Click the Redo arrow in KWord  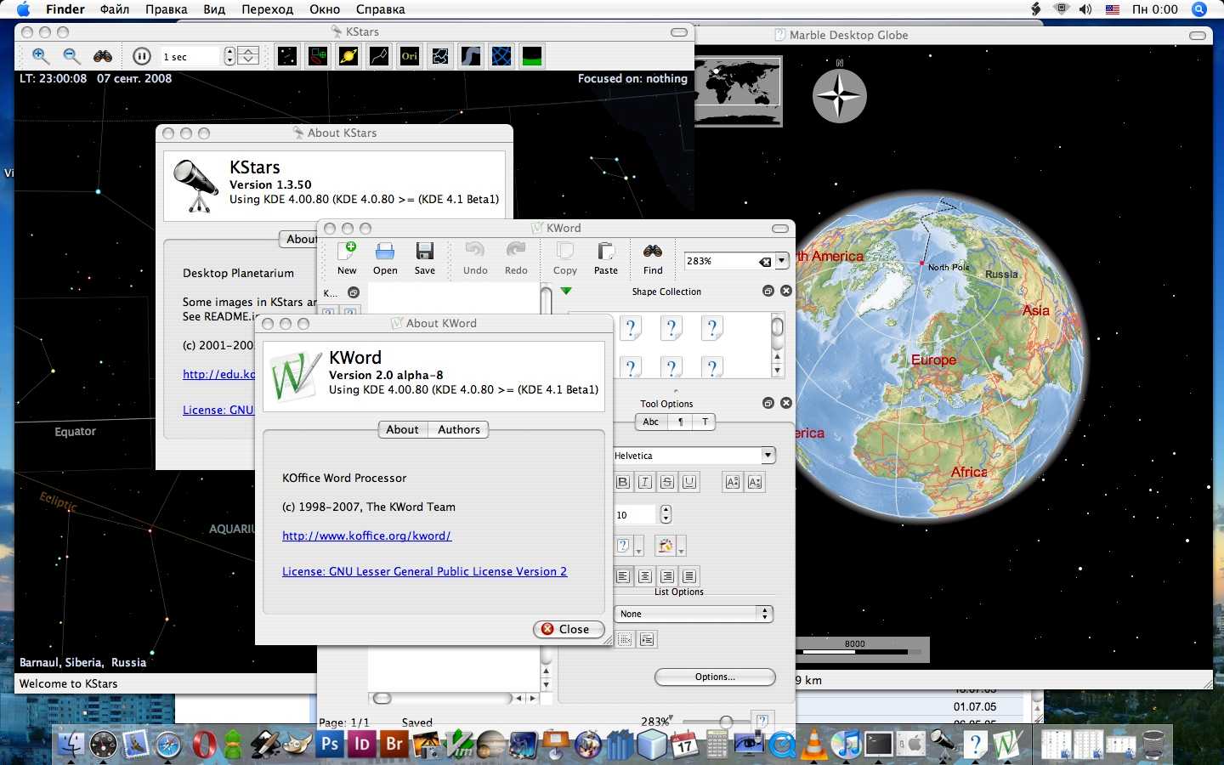tap(516, 258)
